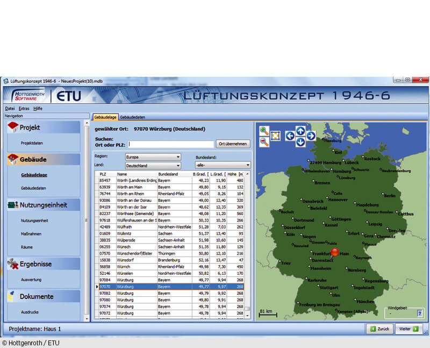Click the Dokumente paper icon
This screenshot has height=348, width=430.
coord(11,296)
